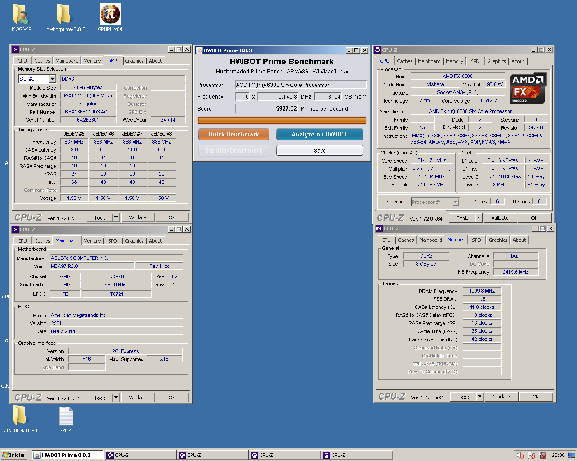
Task: Switch to Memory tab in CPU window
Action: click(454, 61)
